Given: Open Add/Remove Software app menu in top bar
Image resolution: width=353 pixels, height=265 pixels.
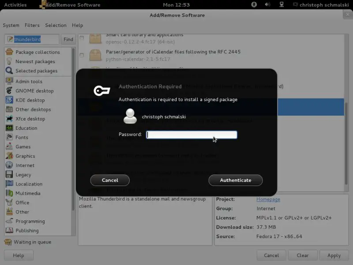Looking at the screenshot, I should (x=70, y=5).
